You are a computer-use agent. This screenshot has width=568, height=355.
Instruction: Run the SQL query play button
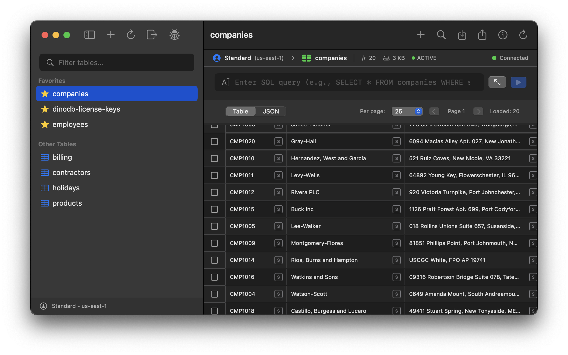[x=518, y=82]
